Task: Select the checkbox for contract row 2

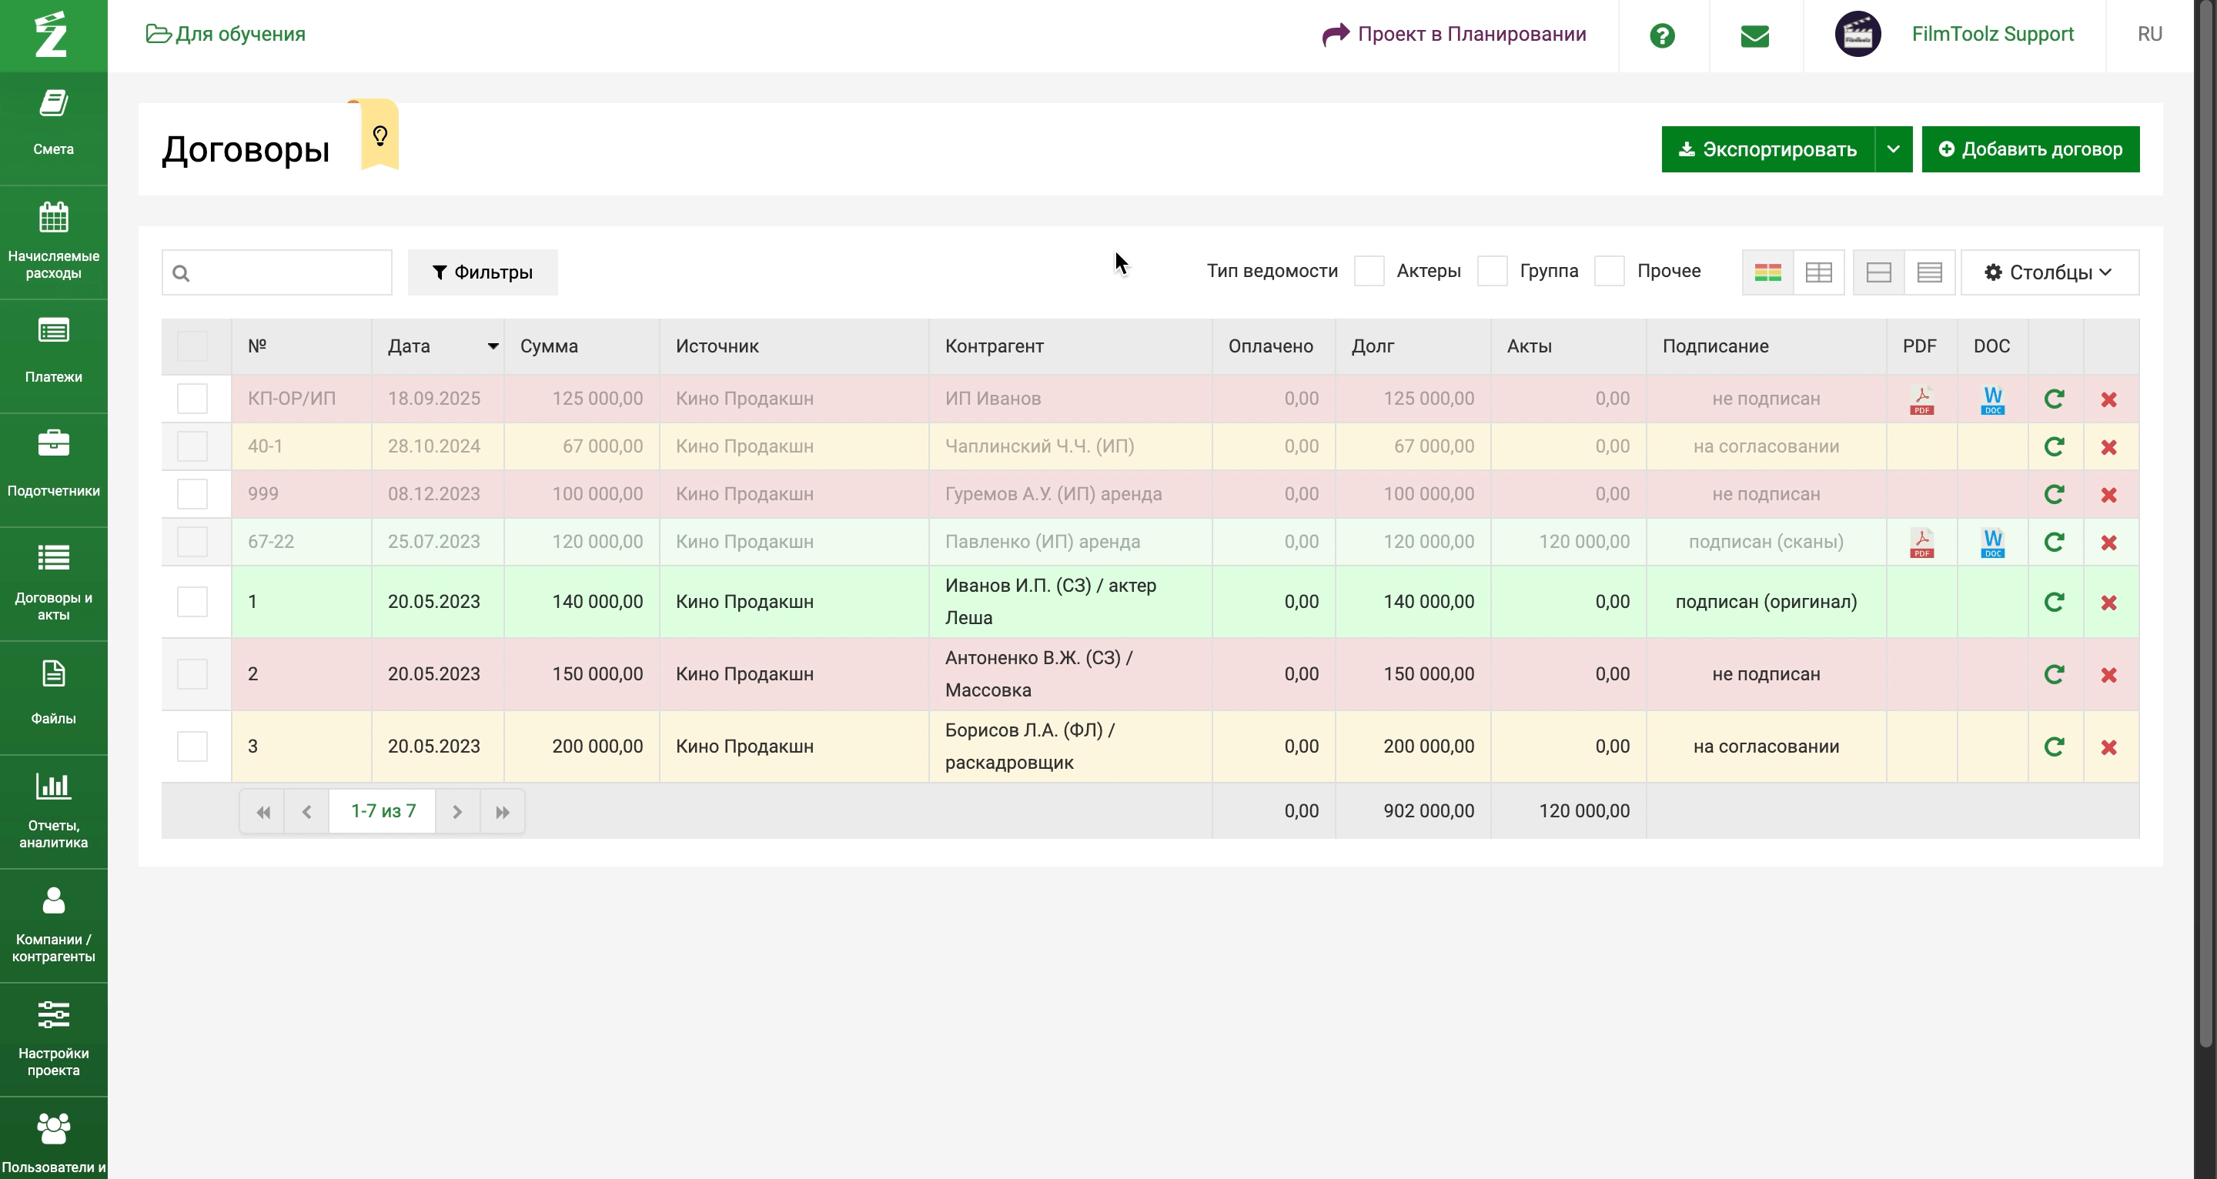Action: click(x=192, y=674)
